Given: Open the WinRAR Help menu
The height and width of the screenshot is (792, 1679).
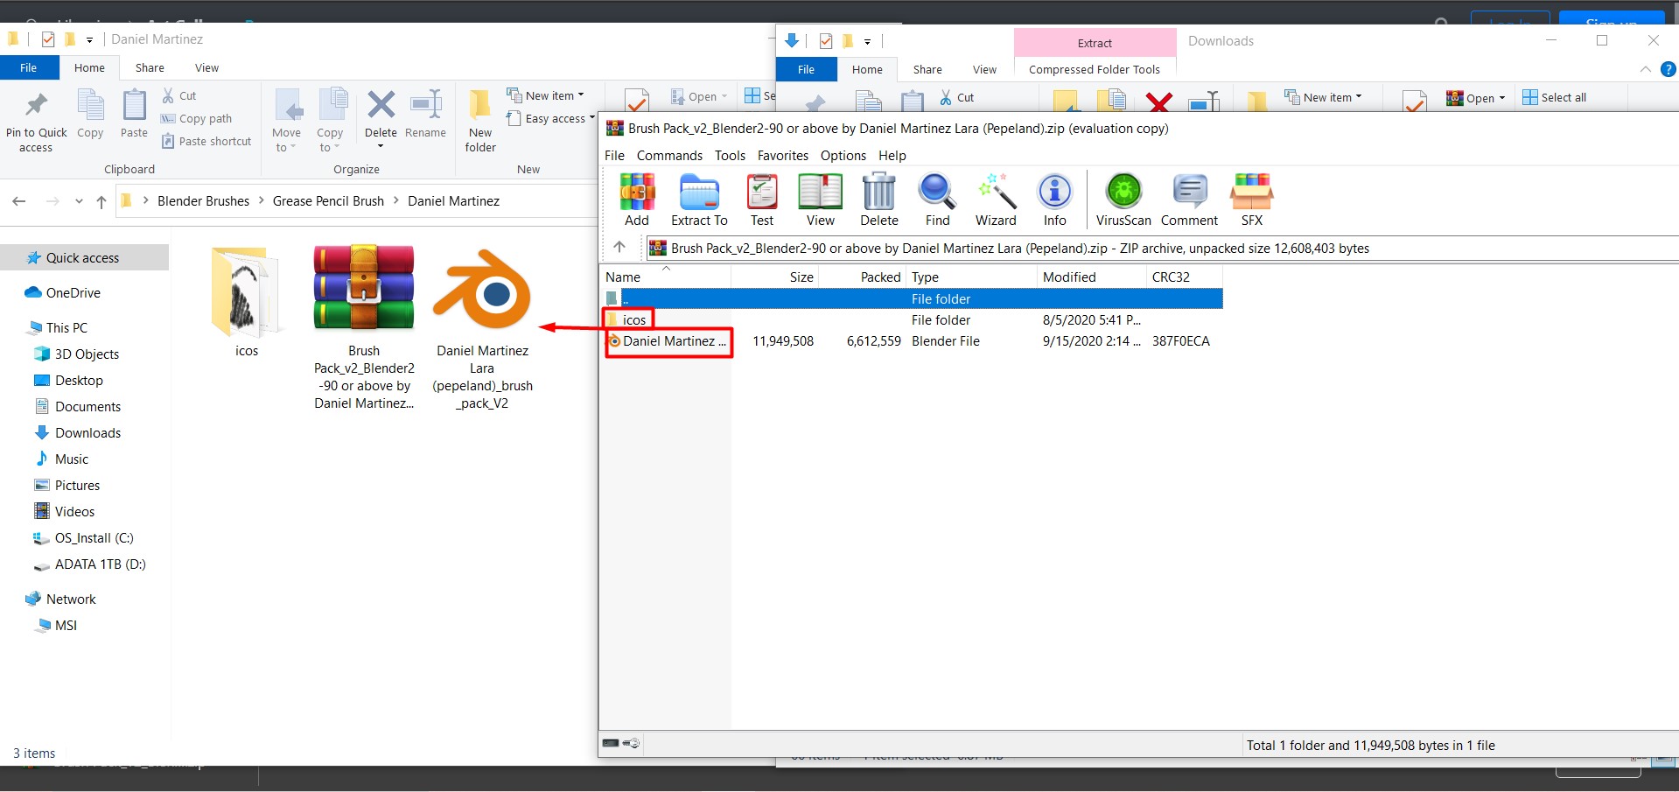Looking at the screenshot, I should (892, 156).
